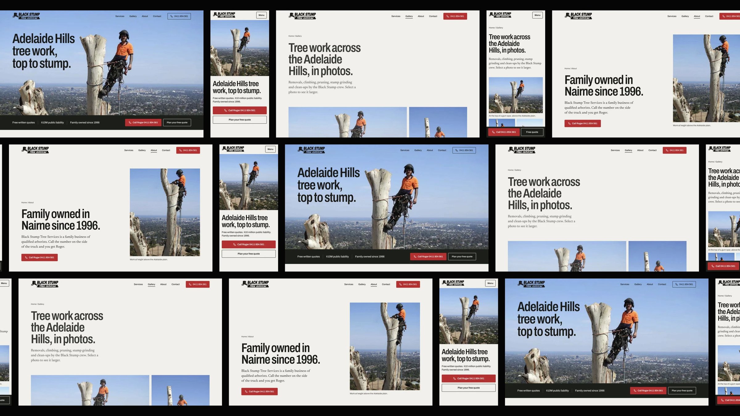Click 'Call Roger' button in bottom-row desktop homepage bar
The width and height of the screenshot is (740, 416).
tap(648, 391)
